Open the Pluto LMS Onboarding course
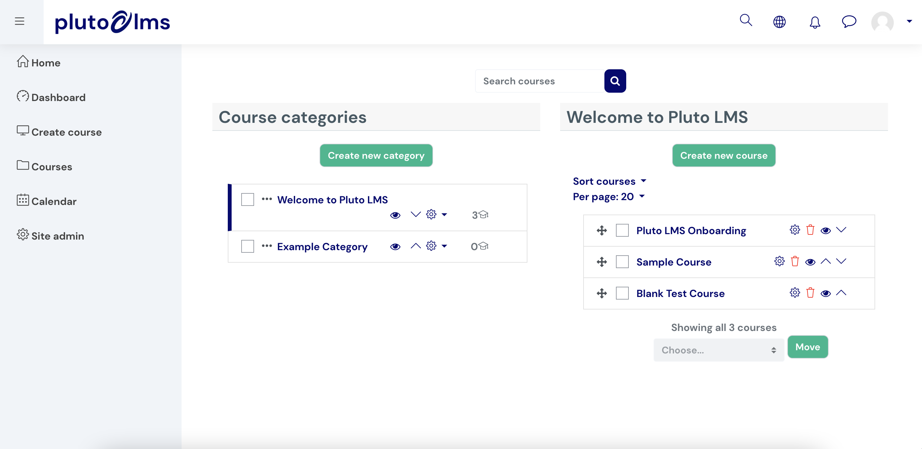The image size is (922, 449). pyautogui.click(x=691, y=231)
